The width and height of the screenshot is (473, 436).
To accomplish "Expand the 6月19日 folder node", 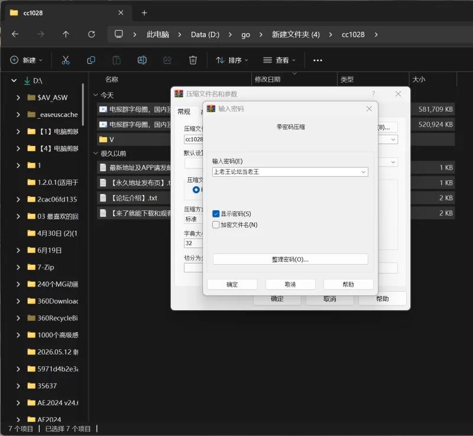I will tap(18, 250).
